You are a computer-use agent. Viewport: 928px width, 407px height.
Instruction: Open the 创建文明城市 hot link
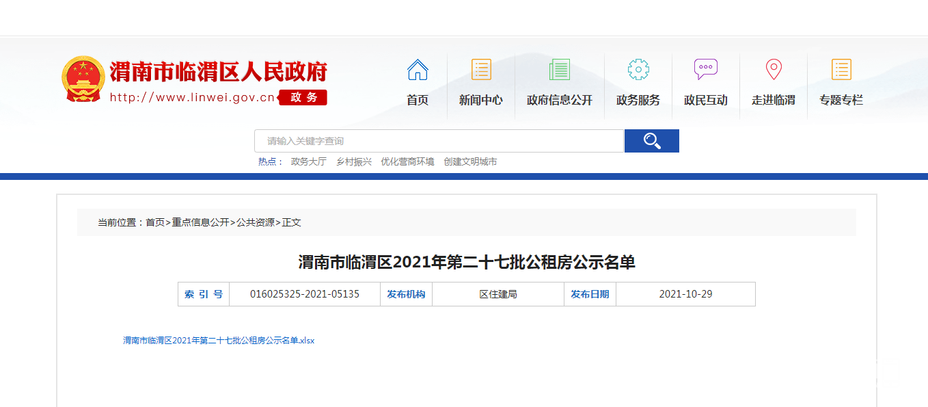[470, 162]
